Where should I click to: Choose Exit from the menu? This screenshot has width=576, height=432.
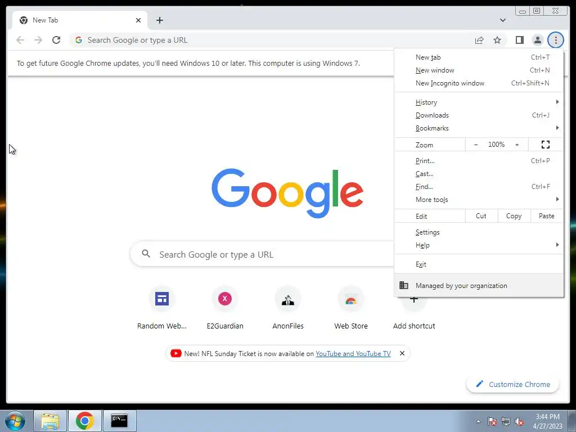click(x=479, y=264)
